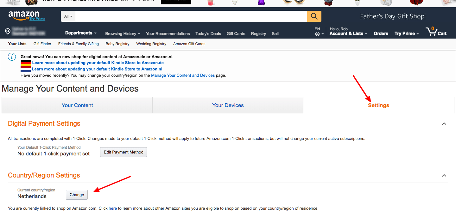Click the blue info circle icon
The height and width of the screenshot is (223, 456).
click(12, 57)
